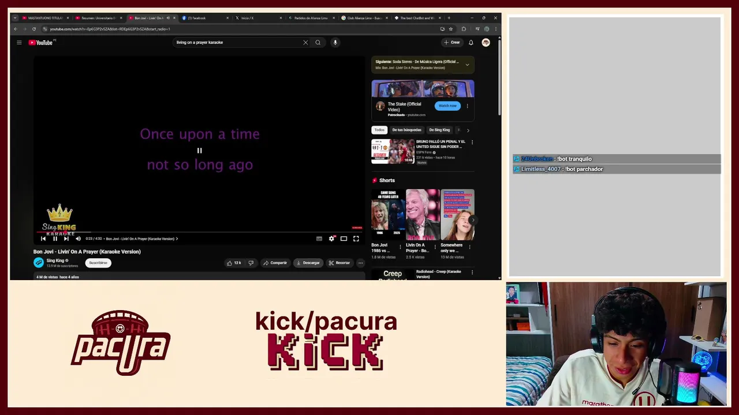The image size is (739, 415).
Task: Click Watch now on The Stake ad
Action: tap(447, 105)
